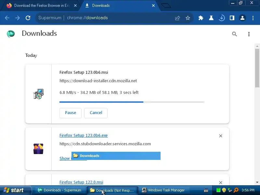Image resolution: width=260 pixels, height=195 pixels.
Task: Click the orange magnifier tray icon
Action: 236,190
